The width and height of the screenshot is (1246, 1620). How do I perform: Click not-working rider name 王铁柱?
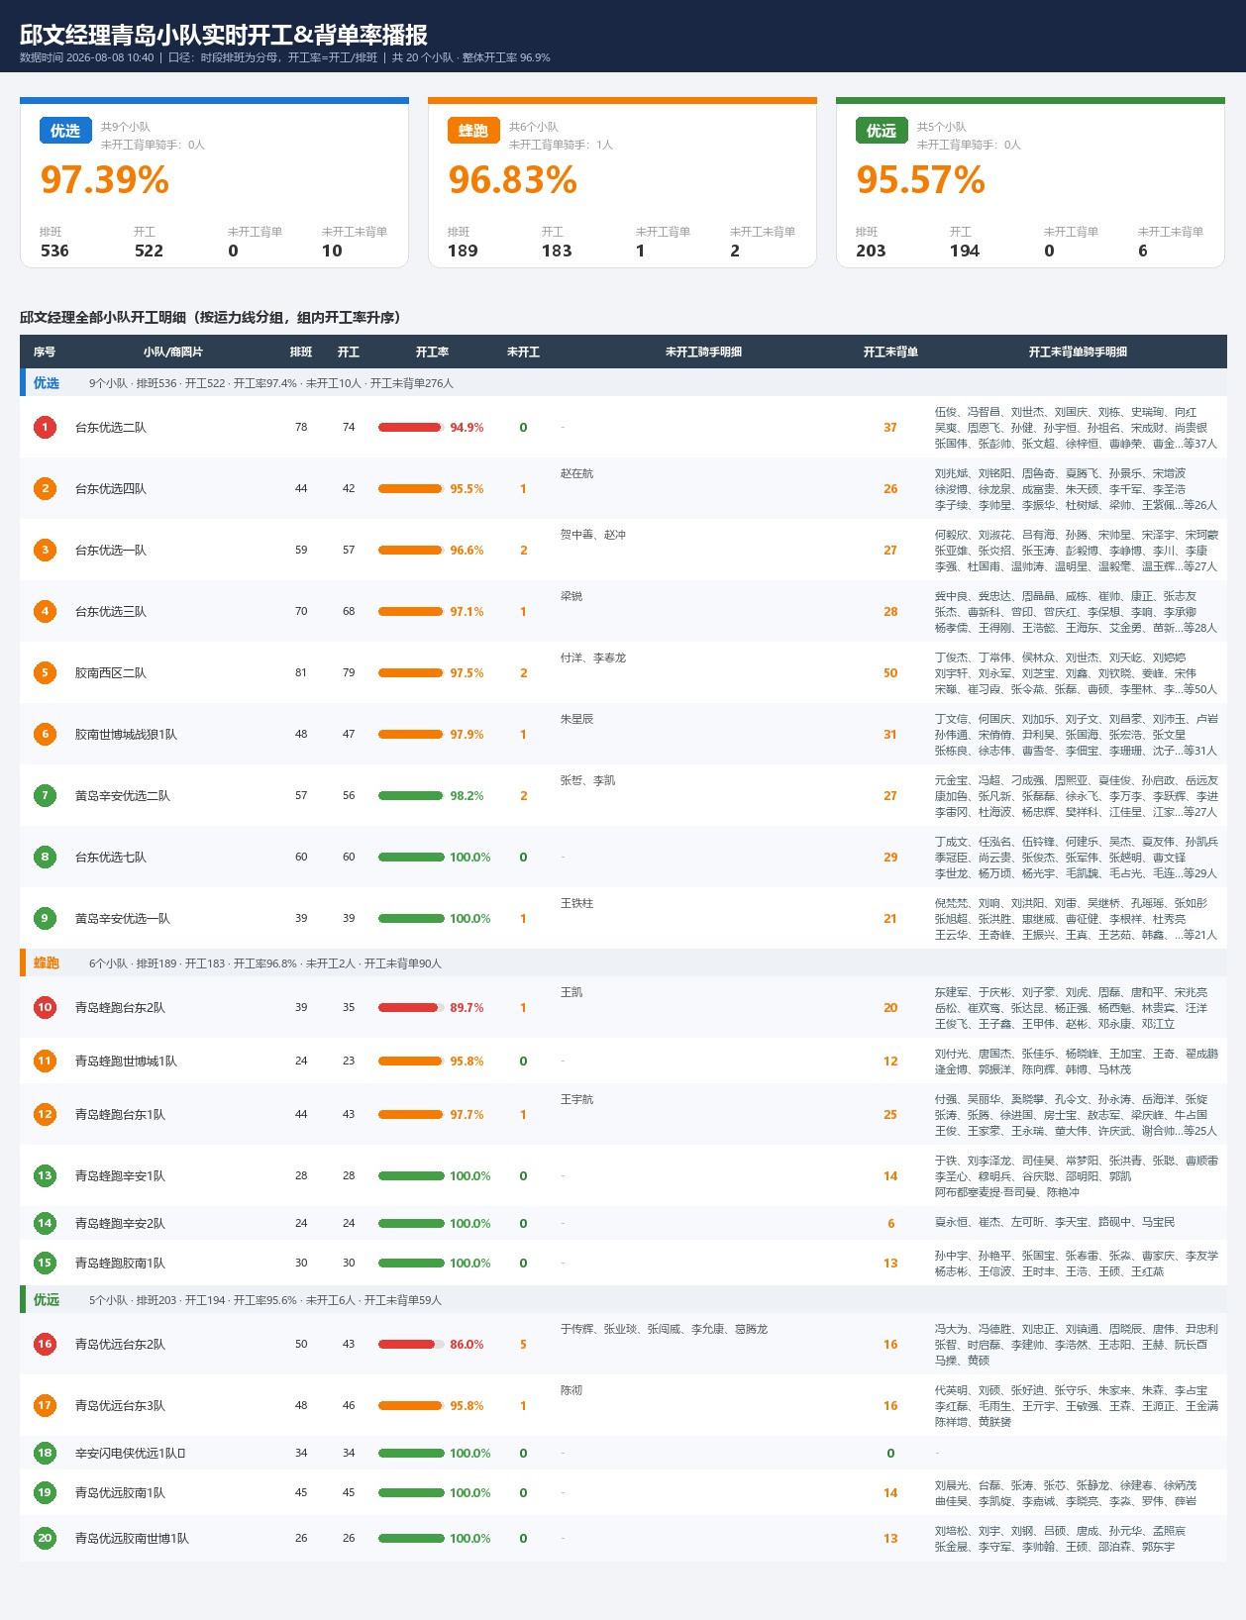[576, 903]
